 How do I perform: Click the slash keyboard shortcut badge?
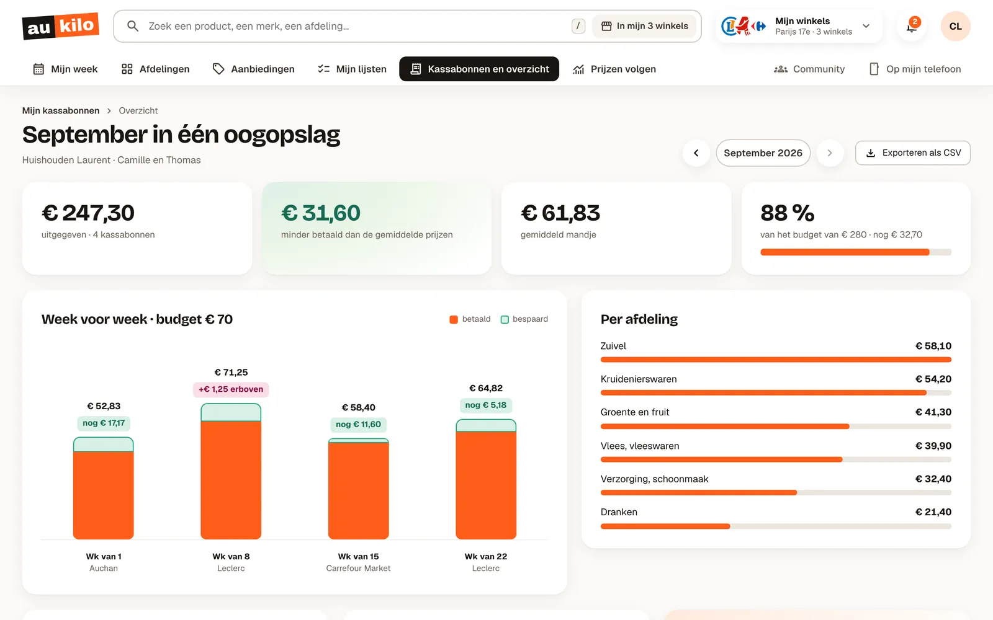(578, 26)
